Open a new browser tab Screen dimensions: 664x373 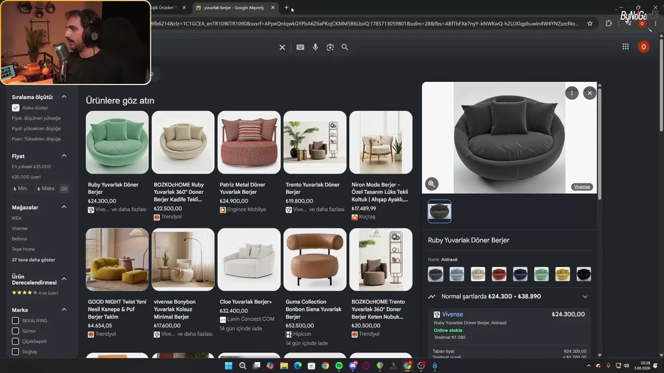coord(286,8)
